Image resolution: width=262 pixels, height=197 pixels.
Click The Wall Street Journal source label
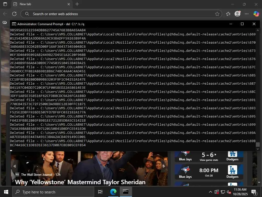point(37,174)
